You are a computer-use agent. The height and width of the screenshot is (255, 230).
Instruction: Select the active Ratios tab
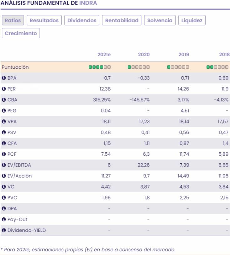point(13,20)
